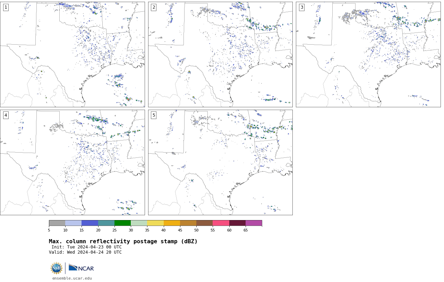Click the colorbar tick label 50

tap(196, 230)
